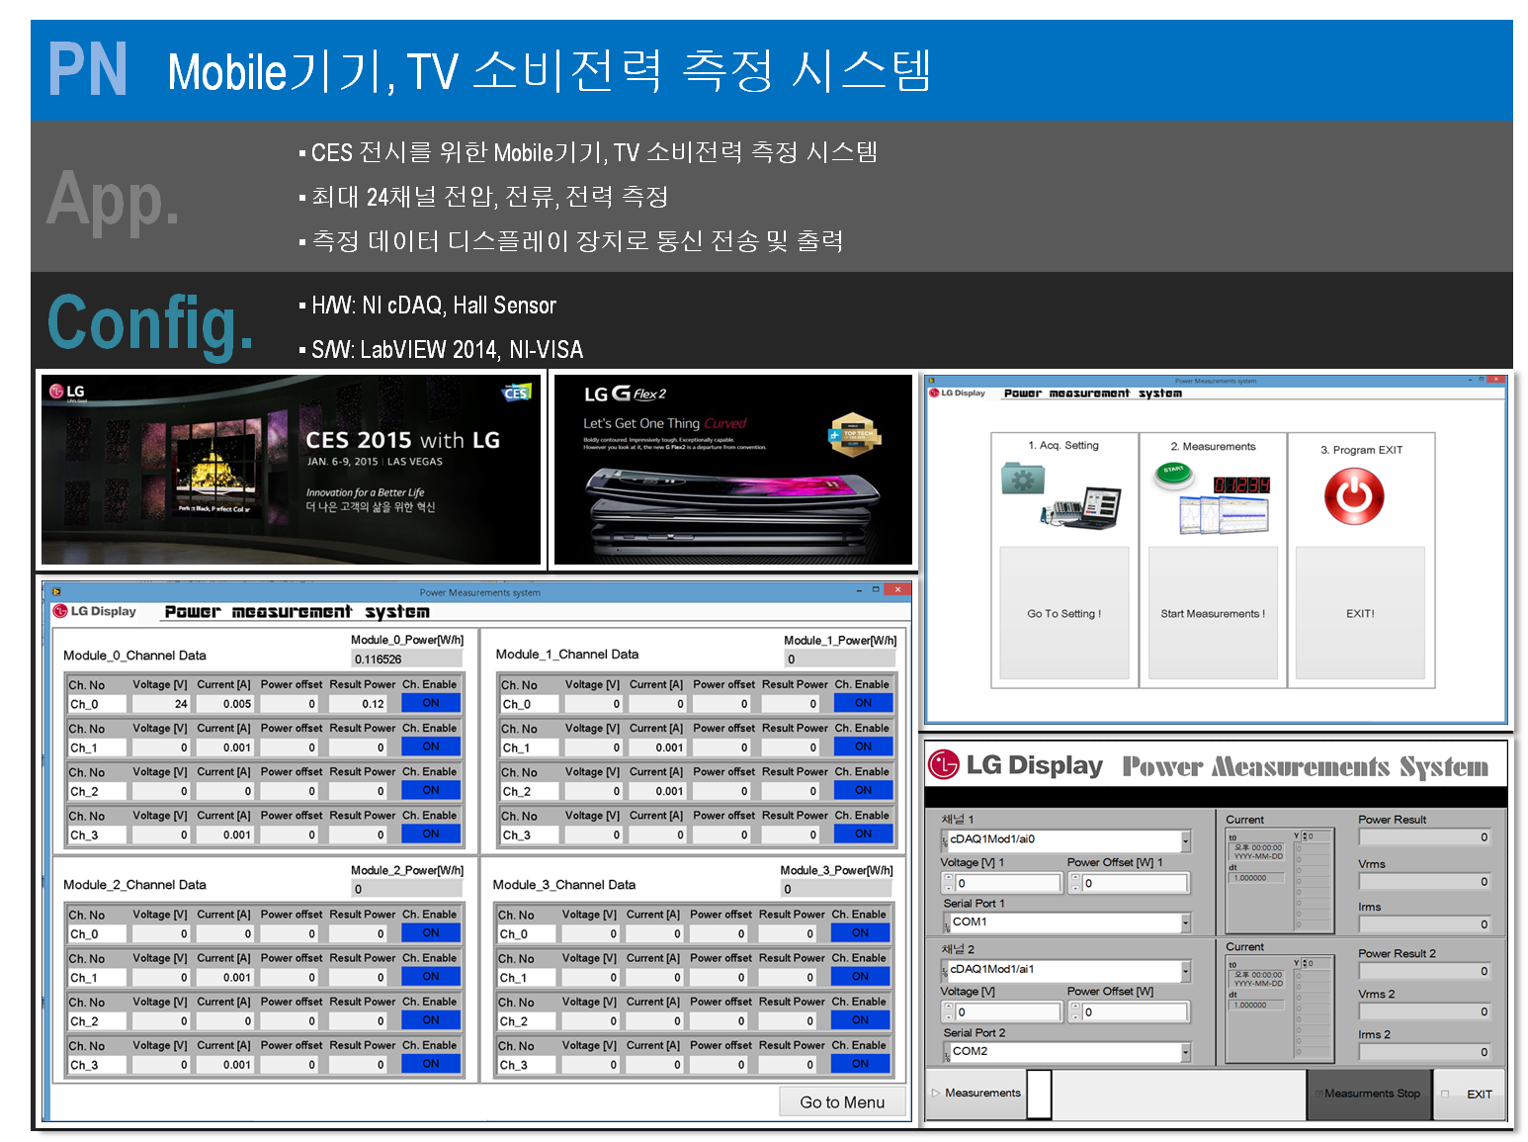Toggle the Module_2 Ch_1 ON enable switch
1528x1142 pixels.
[x=431, y=976]
